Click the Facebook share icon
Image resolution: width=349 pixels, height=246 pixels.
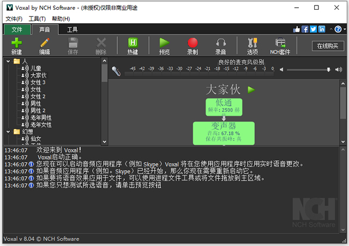(x=305, y=29)
